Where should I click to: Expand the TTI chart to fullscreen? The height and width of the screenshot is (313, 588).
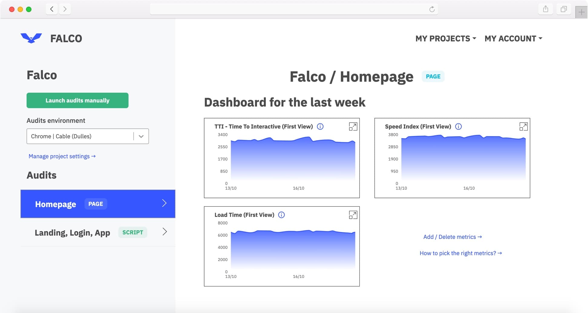pyautogui.click(x=353, y=127)
